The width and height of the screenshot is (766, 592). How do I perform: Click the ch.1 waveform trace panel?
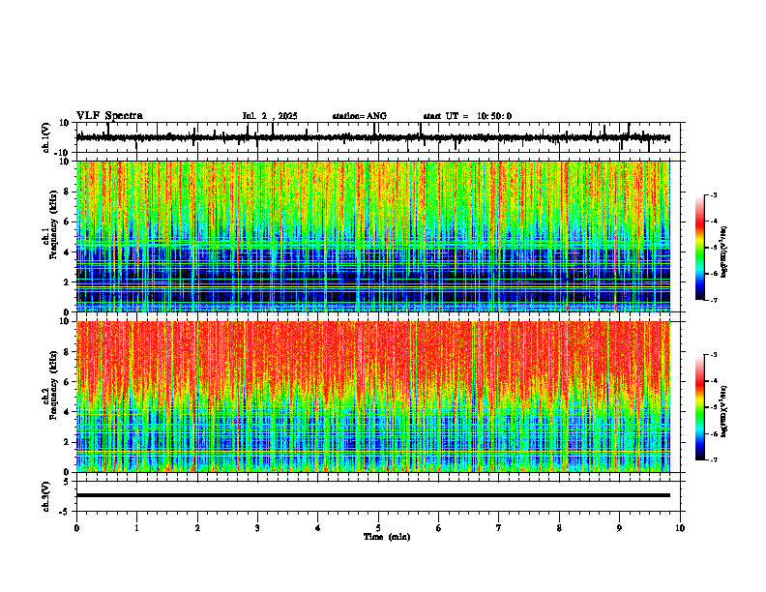[380, 137]
